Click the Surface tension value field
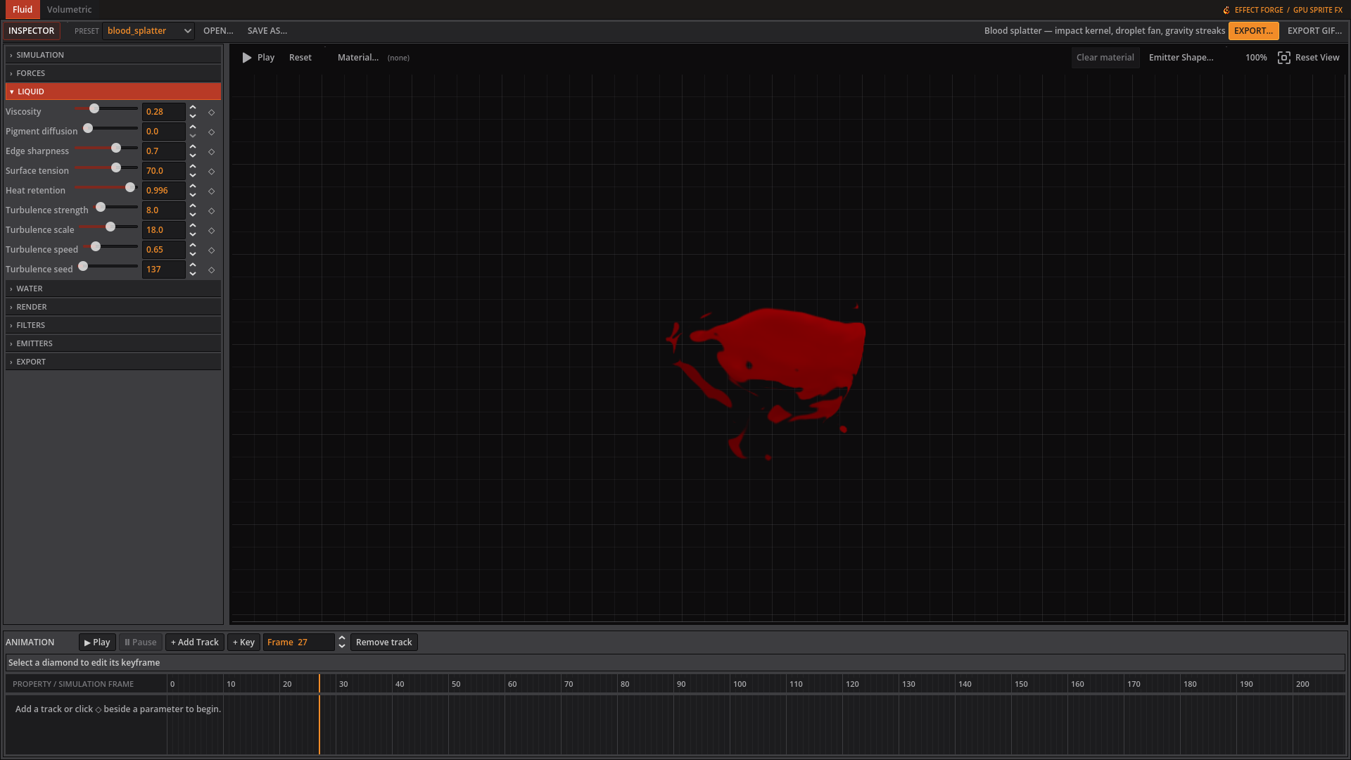Viewport: 1351px width, 760px height. tap(163, 171)
